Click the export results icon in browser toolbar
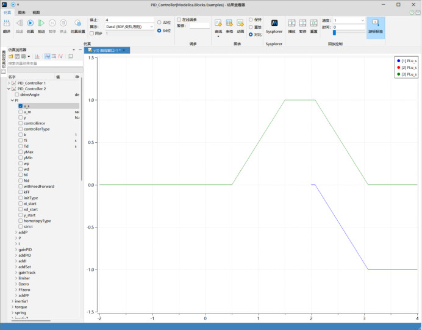 tap(24, 56)
